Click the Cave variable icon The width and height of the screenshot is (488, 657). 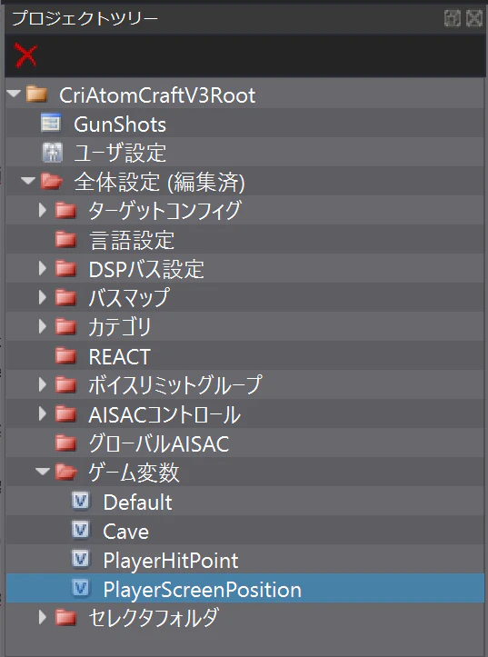81,530
